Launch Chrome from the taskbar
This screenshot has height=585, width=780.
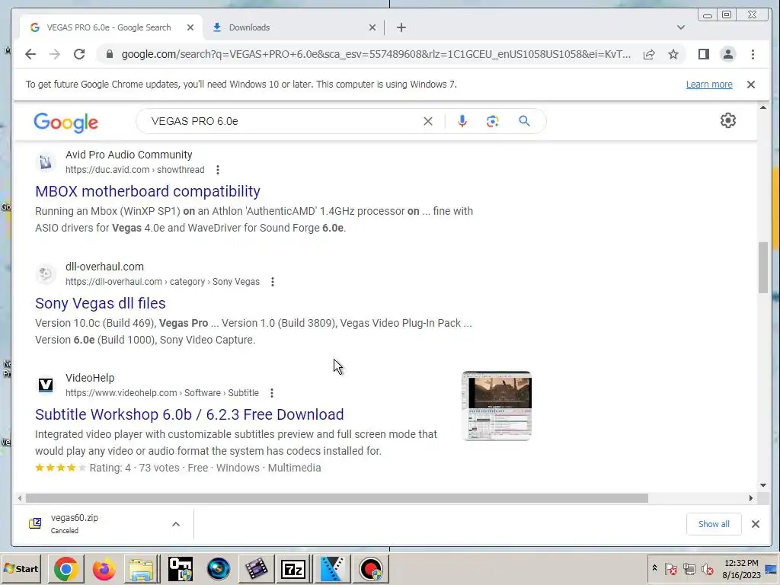[x=66, y=569]
